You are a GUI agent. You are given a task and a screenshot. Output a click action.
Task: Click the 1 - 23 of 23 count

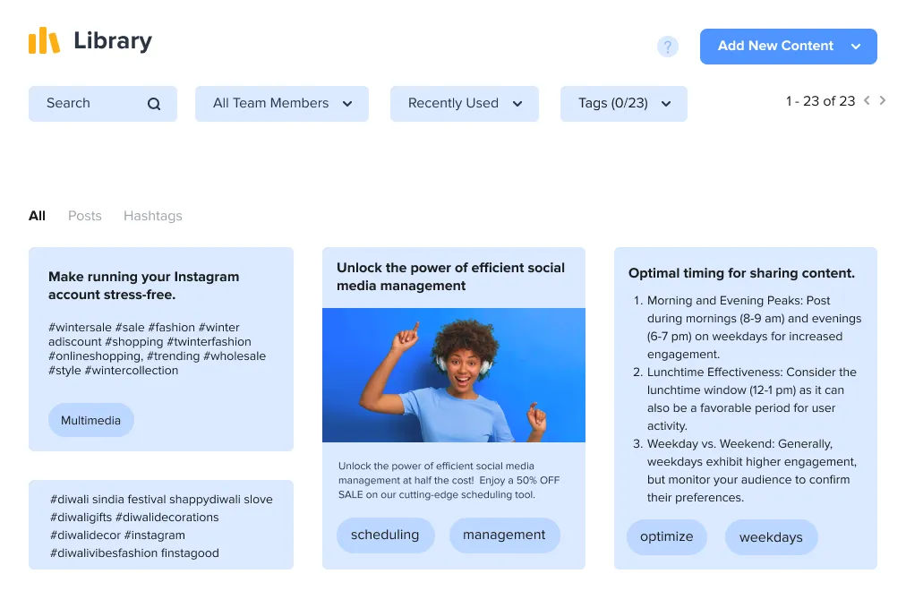tap(820, 101)
